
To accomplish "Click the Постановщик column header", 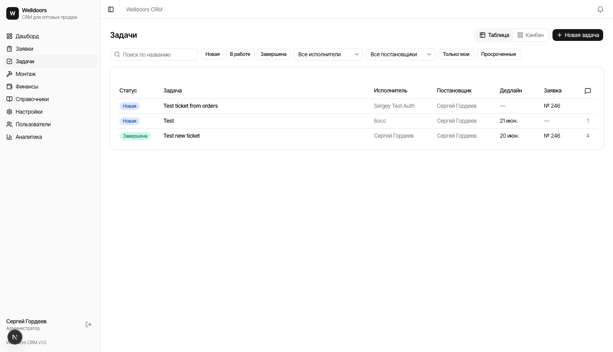I will 454,90.
